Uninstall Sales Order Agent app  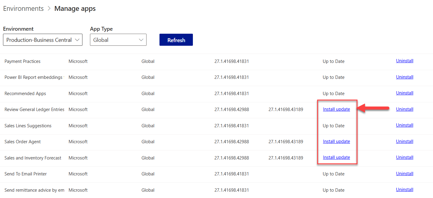[x=404, y=141]
